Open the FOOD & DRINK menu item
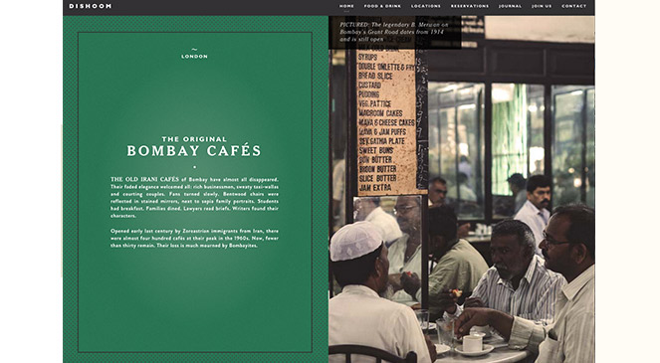 [382, 6]
